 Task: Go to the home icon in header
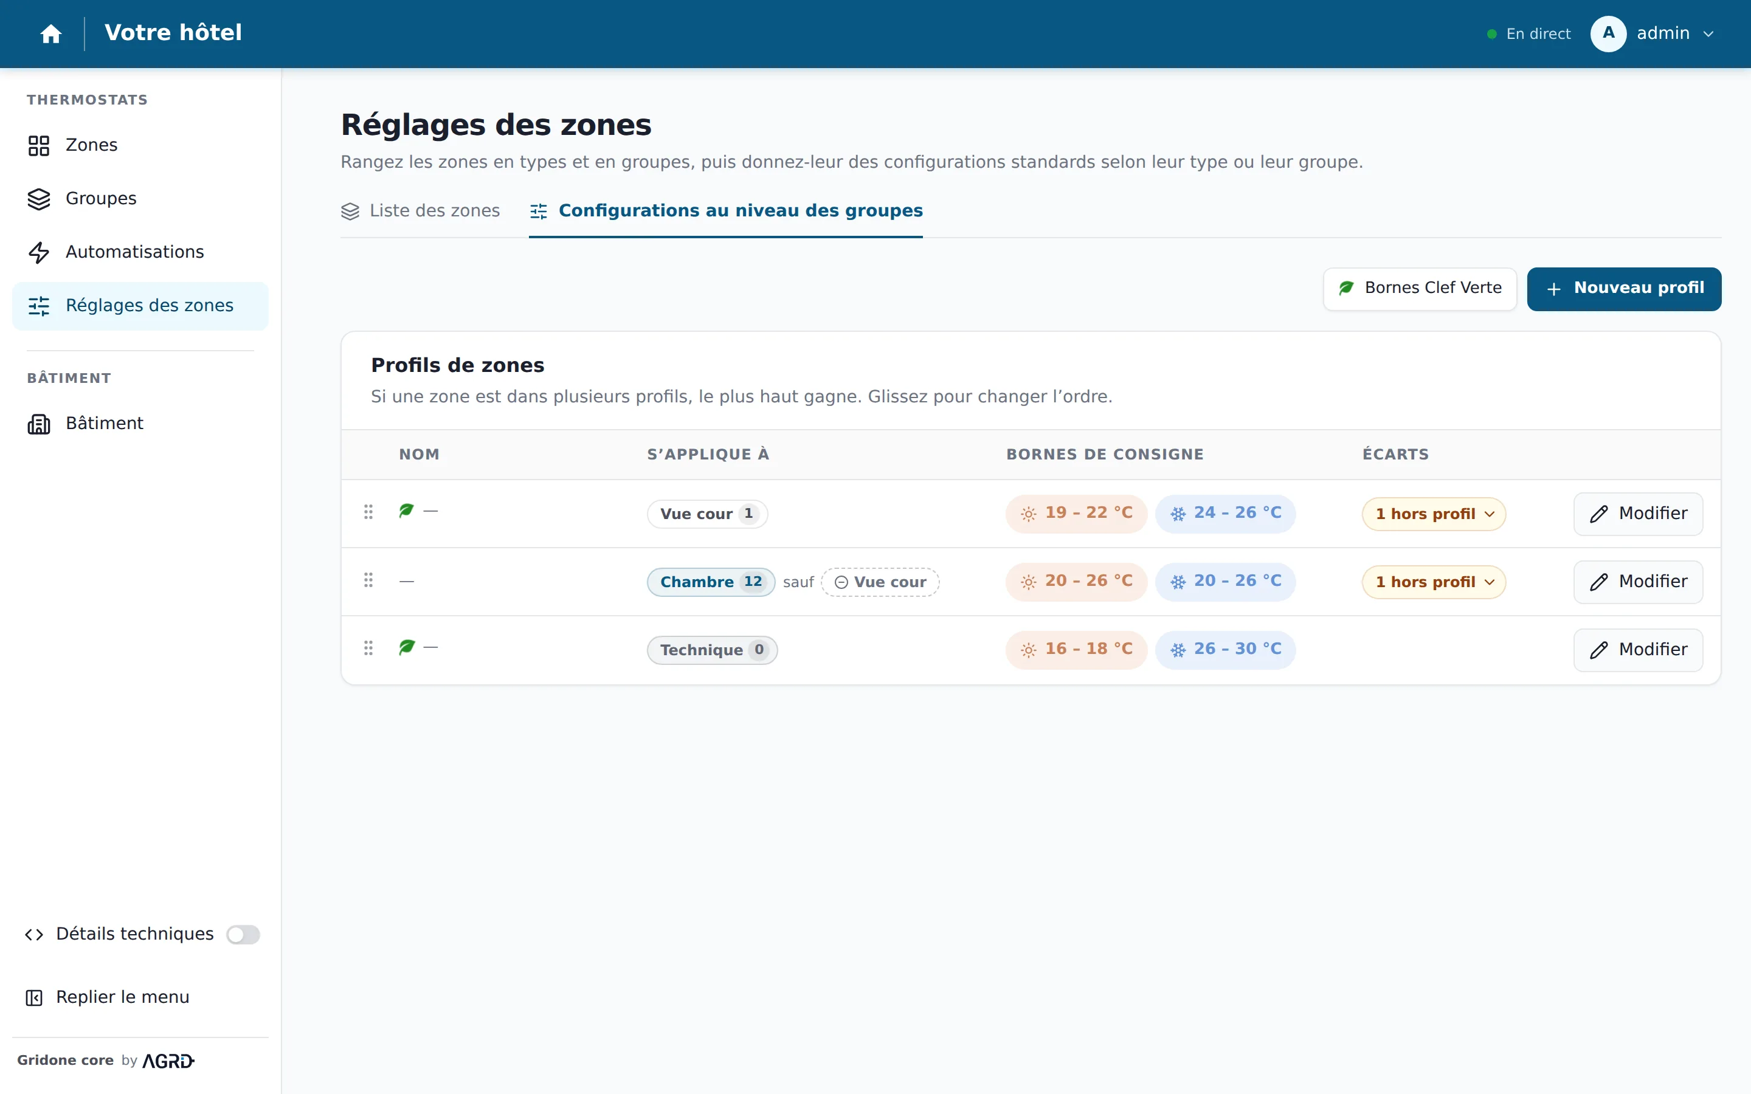tap(50, 34)
